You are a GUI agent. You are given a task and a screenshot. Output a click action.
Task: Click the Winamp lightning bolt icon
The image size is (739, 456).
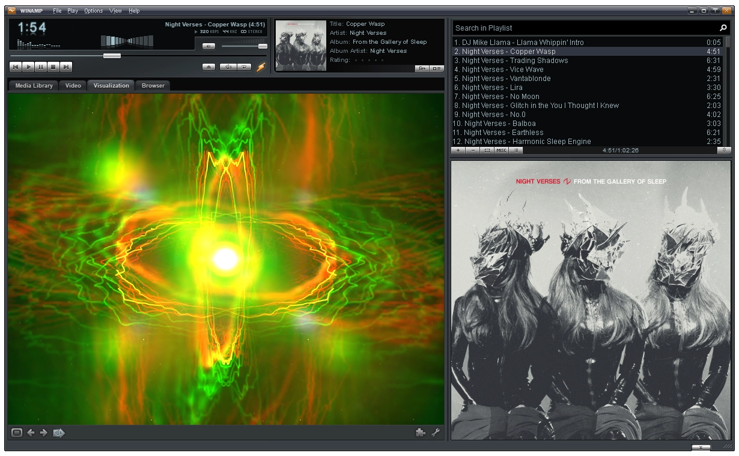261,67
